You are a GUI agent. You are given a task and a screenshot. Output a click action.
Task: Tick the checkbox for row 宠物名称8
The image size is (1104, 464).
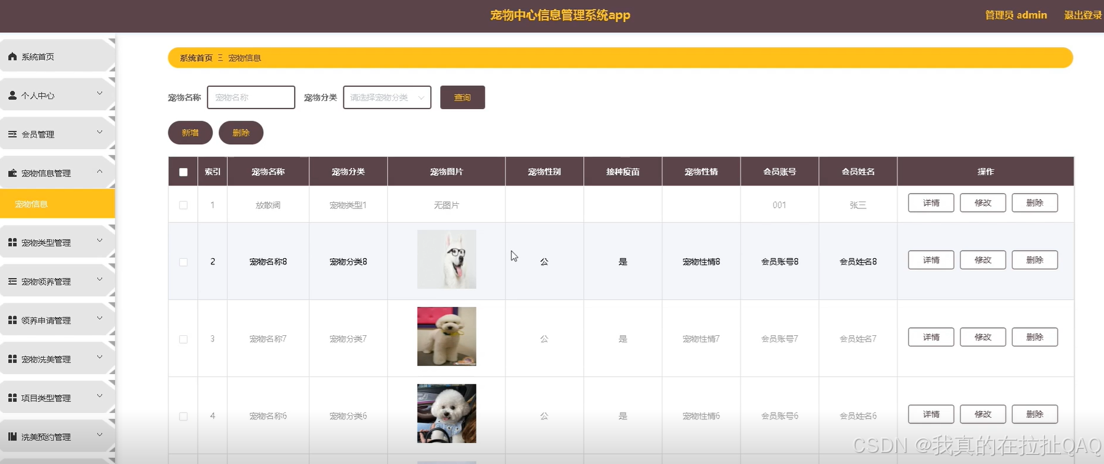click(x=183, y=262)
